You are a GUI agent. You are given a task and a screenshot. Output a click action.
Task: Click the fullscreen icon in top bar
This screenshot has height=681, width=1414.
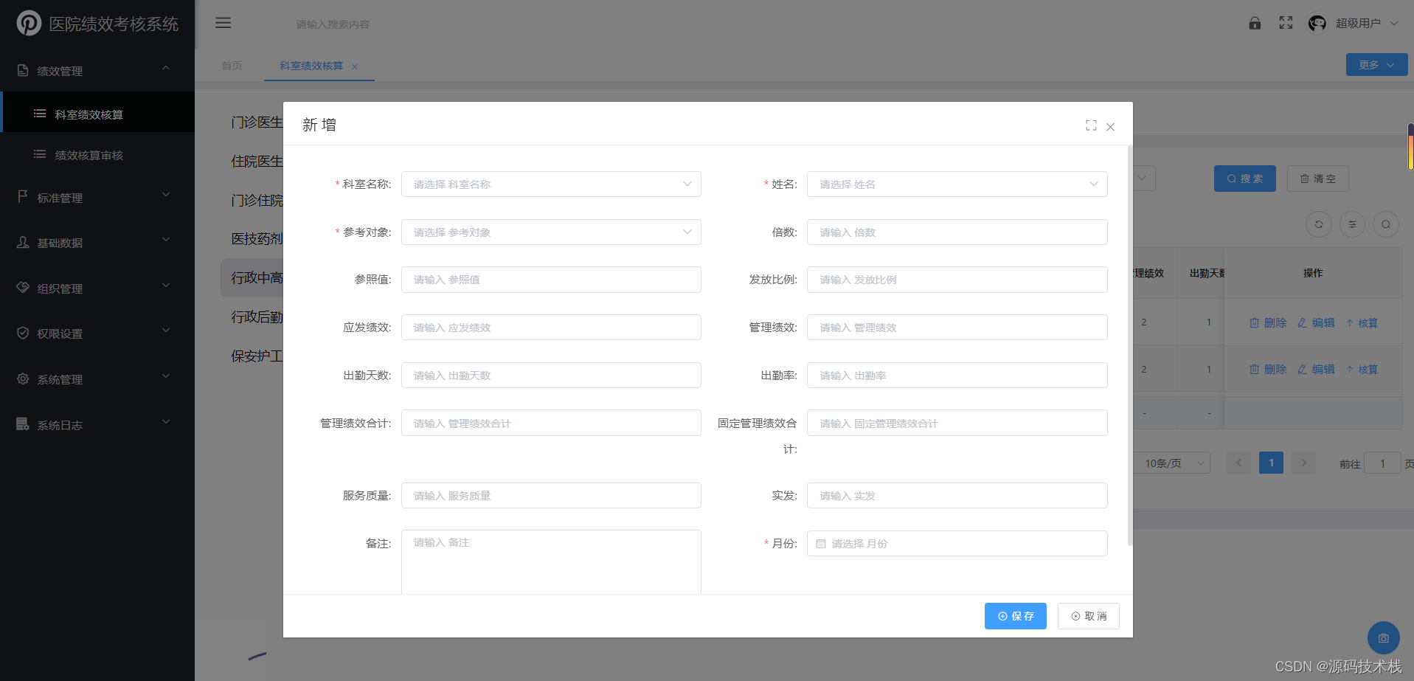coord(1286,23)
